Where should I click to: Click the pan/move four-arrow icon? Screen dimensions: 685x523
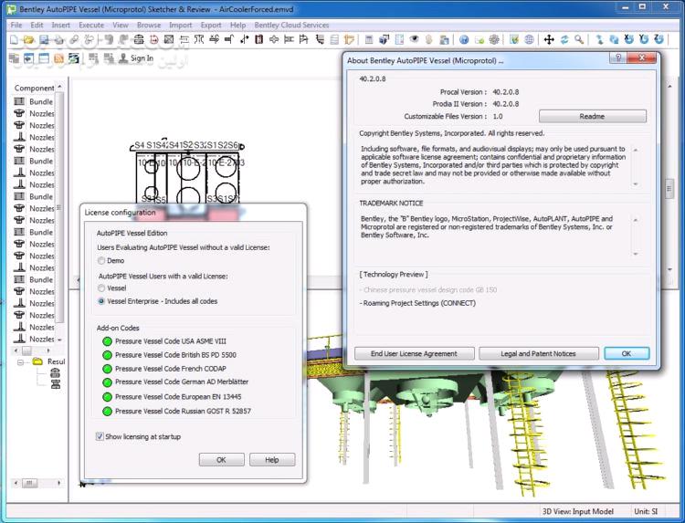tap(549, 40)
